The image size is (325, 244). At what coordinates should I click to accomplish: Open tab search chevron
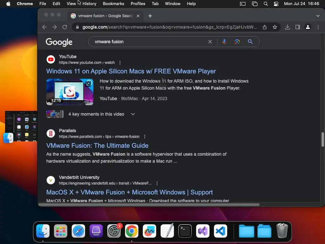(318, 16)
